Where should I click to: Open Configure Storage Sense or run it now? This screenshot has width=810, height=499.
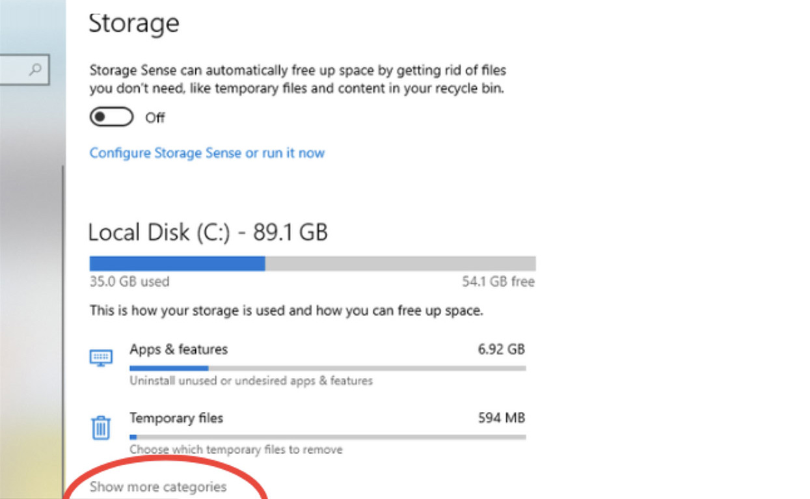(x=207, y=153)
